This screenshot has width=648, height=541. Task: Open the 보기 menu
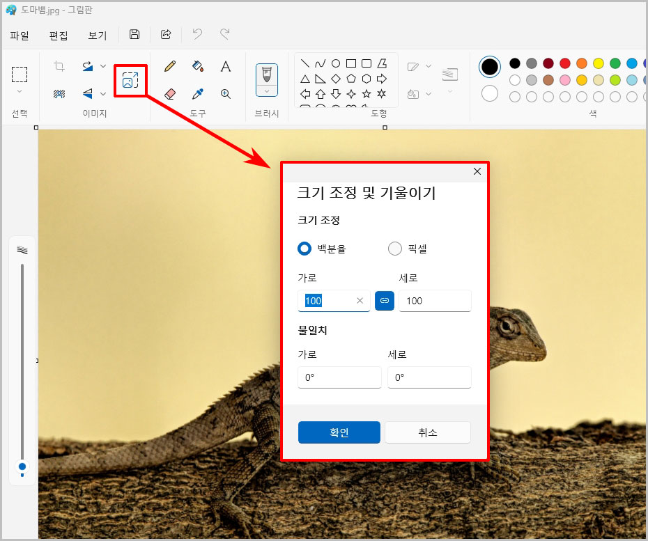click(97, 36)
